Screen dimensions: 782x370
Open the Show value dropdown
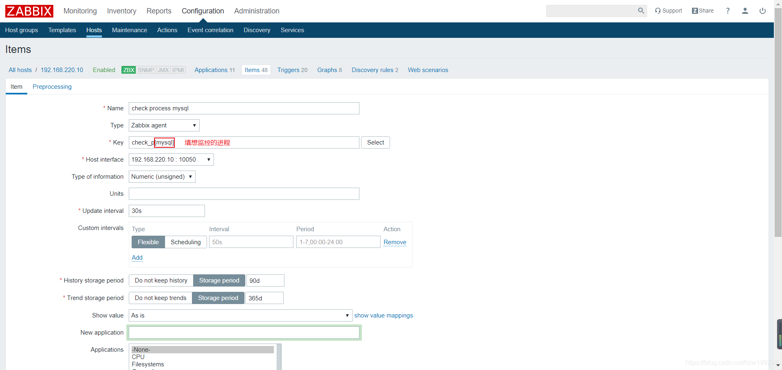[240, 315]
